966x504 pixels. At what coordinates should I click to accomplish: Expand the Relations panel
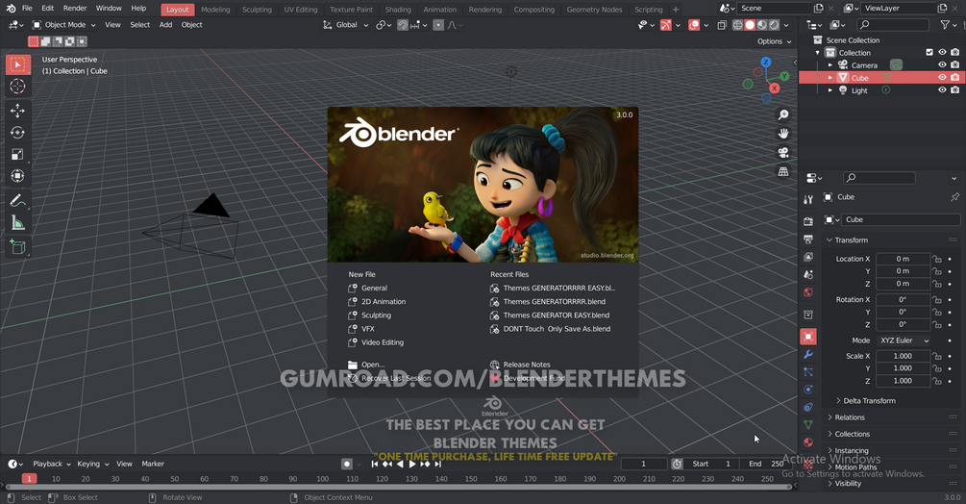click(x=846, y=417)
